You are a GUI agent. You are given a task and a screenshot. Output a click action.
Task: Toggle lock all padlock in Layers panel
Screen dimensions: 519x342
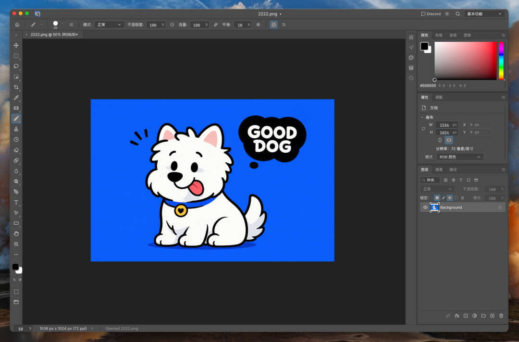pyautogui.click(x=462, y=198)
